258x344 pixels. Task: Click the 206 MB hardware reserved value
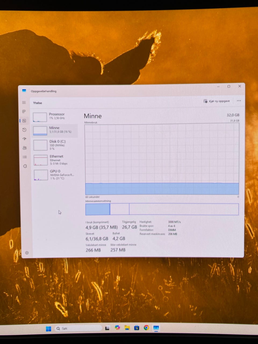173,234
